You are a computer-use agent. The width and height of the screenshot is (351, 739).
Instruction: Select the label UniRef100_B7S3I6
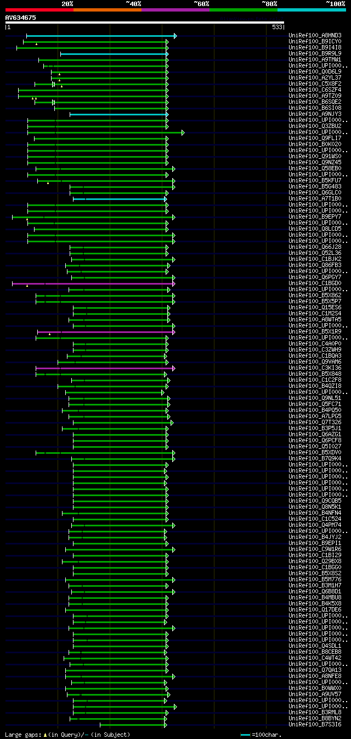pyautogui.click(x=315, y=725)
